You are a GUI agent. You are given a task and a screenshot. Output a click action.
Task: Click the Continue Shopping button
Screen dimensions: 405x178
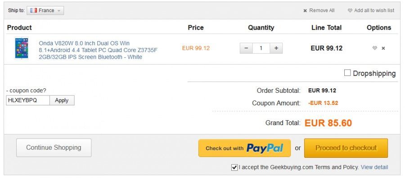54,148
